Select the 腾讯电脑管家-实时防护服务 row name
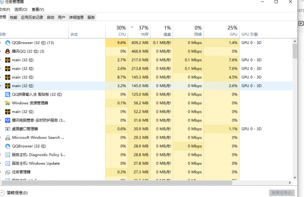 pos(38,120)
